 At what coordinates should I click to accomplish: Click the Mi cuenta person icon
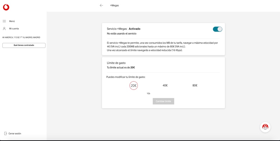click(4, 29)
